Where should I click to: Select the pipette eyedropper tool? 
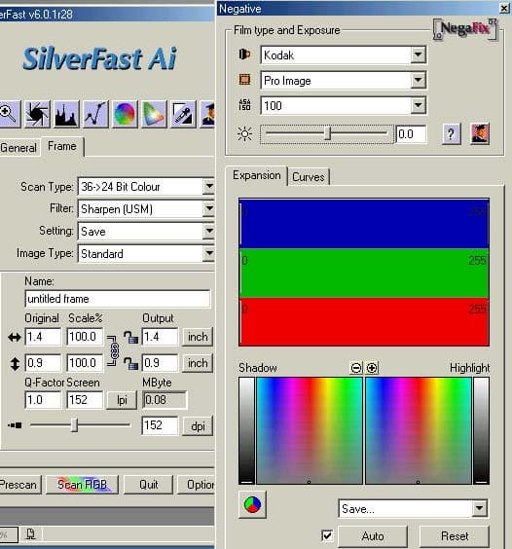click(x=183, y=114)
